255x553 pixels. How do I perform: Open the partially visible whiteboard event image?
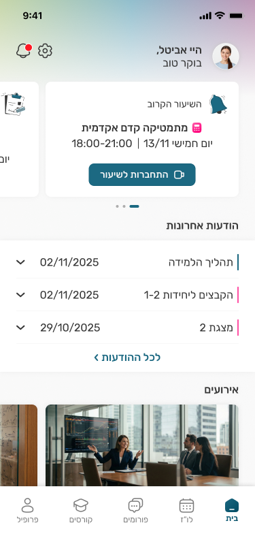18,445
